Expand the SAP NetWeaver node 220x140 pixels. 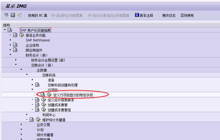coord(10,40)
